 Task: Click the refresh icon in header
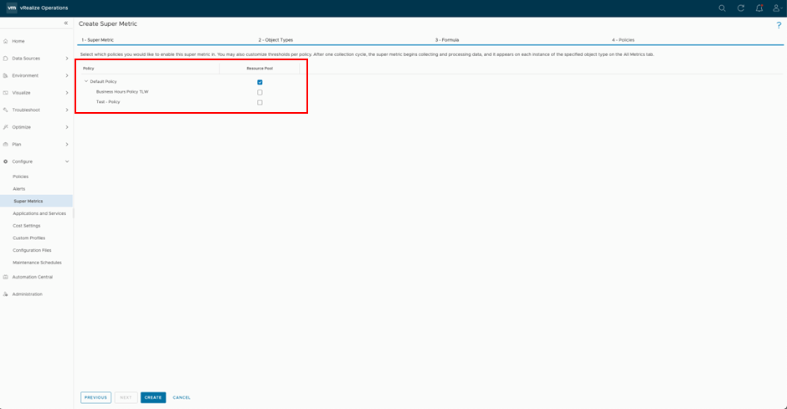740,8
